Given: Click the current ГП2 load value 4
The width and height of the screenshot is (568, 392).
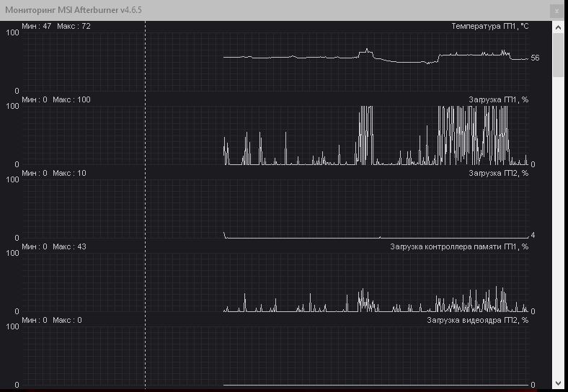Looking at the screenshot, I should point(533,236).
